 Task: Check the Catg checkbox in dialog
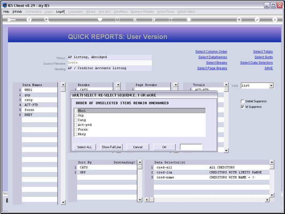[76, 120]
